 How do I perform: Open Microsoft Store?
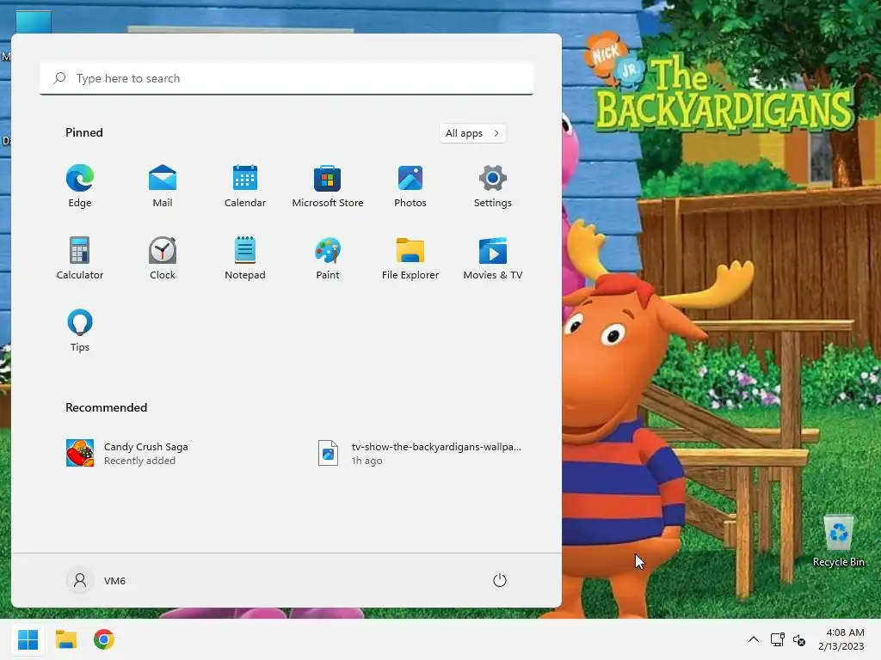click(328, 186)
